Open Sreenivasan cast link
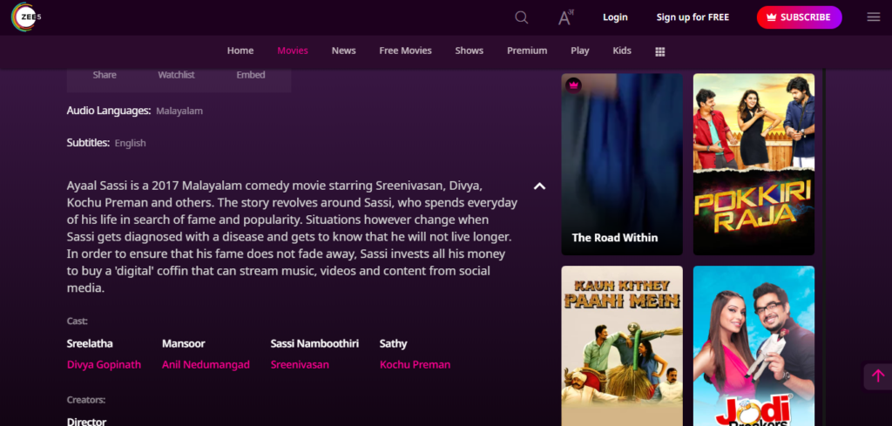This screenshot has height=426, width=892. click(x=300, y=364)
